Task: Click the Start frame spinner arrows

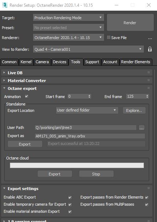Action: 89,96
